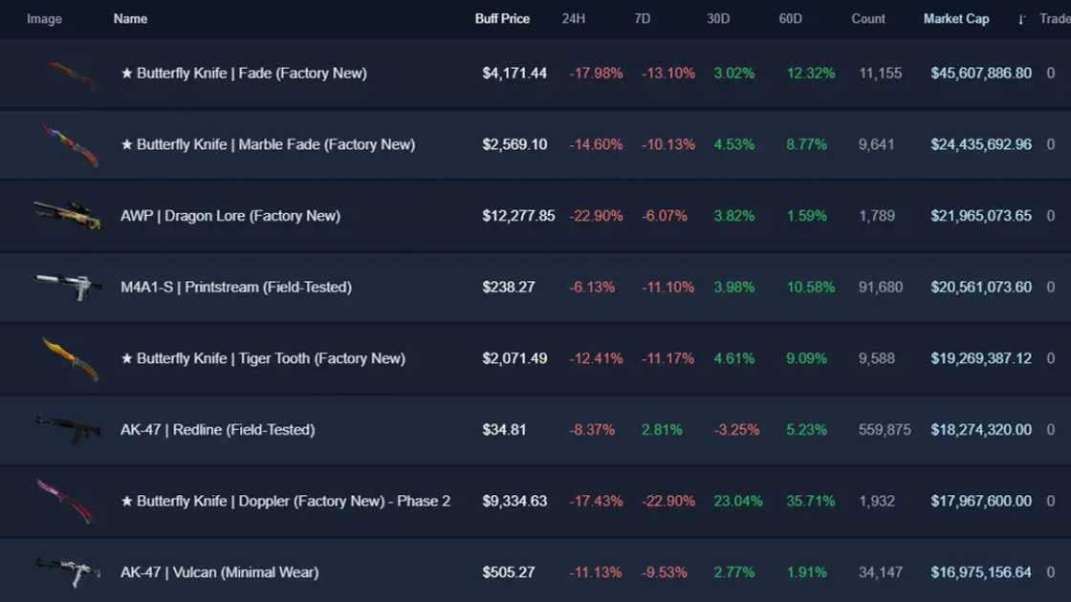
Task: Open ★ Butterfly Knife | Tiger Tooth (Factory New)
Action: click(x=263, y=358)
